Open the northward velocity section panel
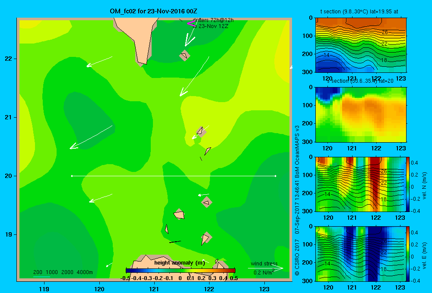This screenshot has height=293, width=432. point(360,184)
